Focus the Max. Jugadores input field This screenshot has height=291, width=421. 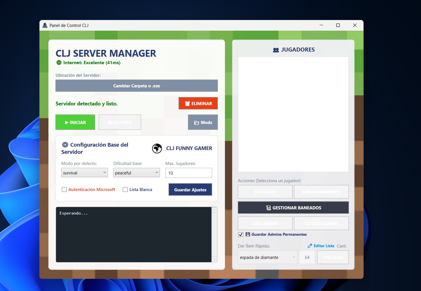(x=189, y=173)
